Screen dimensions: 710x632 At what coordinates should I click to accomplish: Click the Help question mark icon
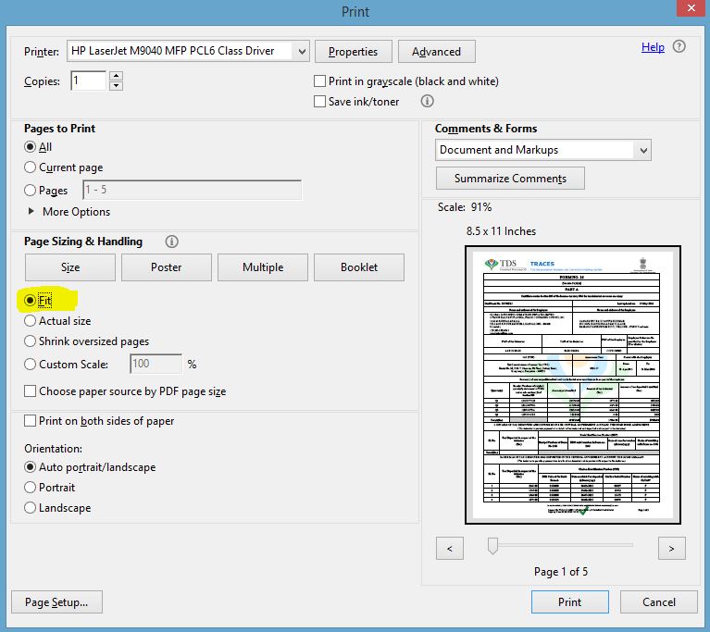679,46
